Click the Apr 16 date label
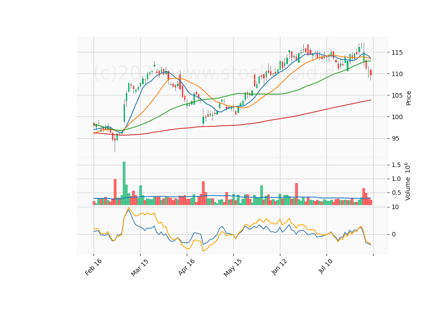 [x=186, y=267]
